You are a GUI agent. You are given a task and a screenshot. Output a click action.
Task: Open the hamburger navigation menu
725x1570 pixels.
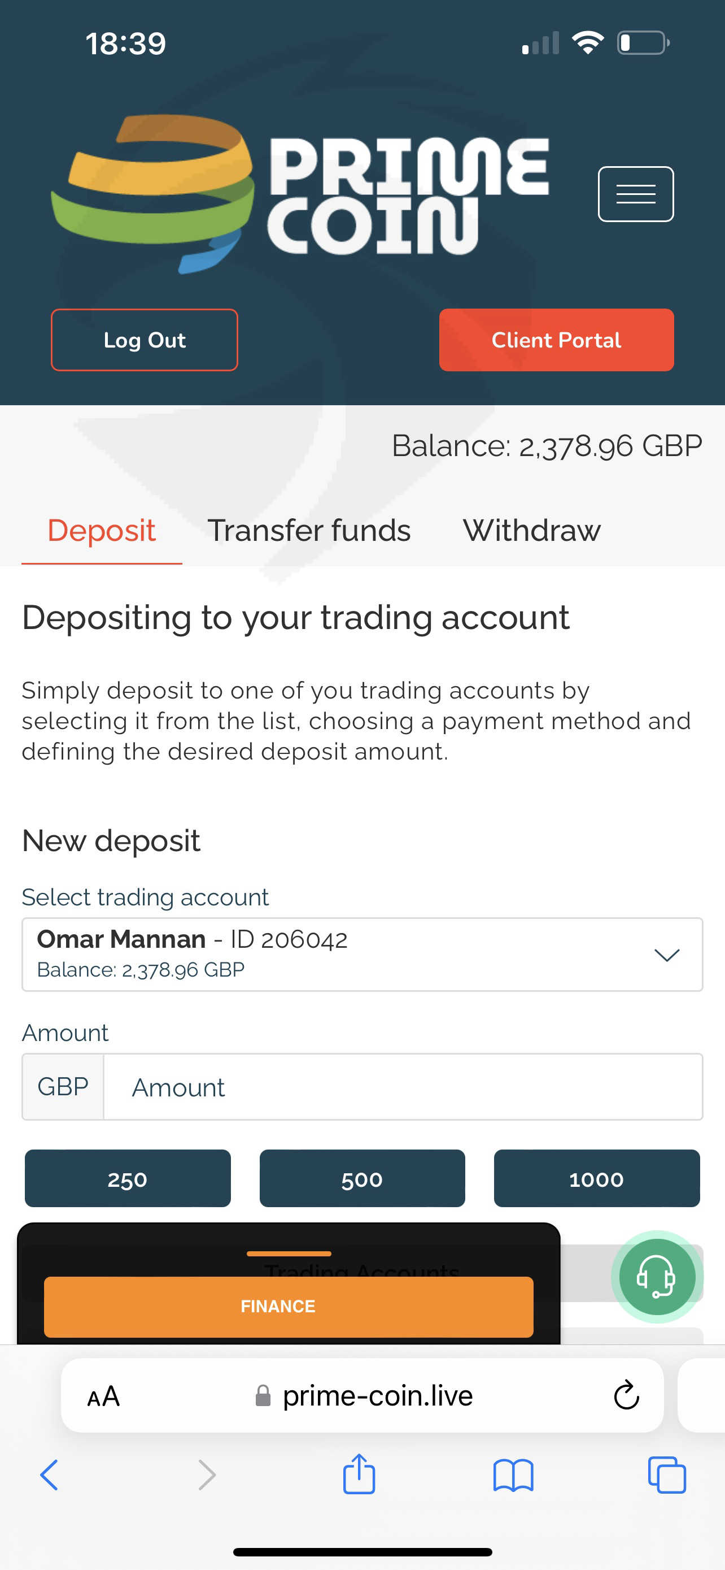(636, 194)
